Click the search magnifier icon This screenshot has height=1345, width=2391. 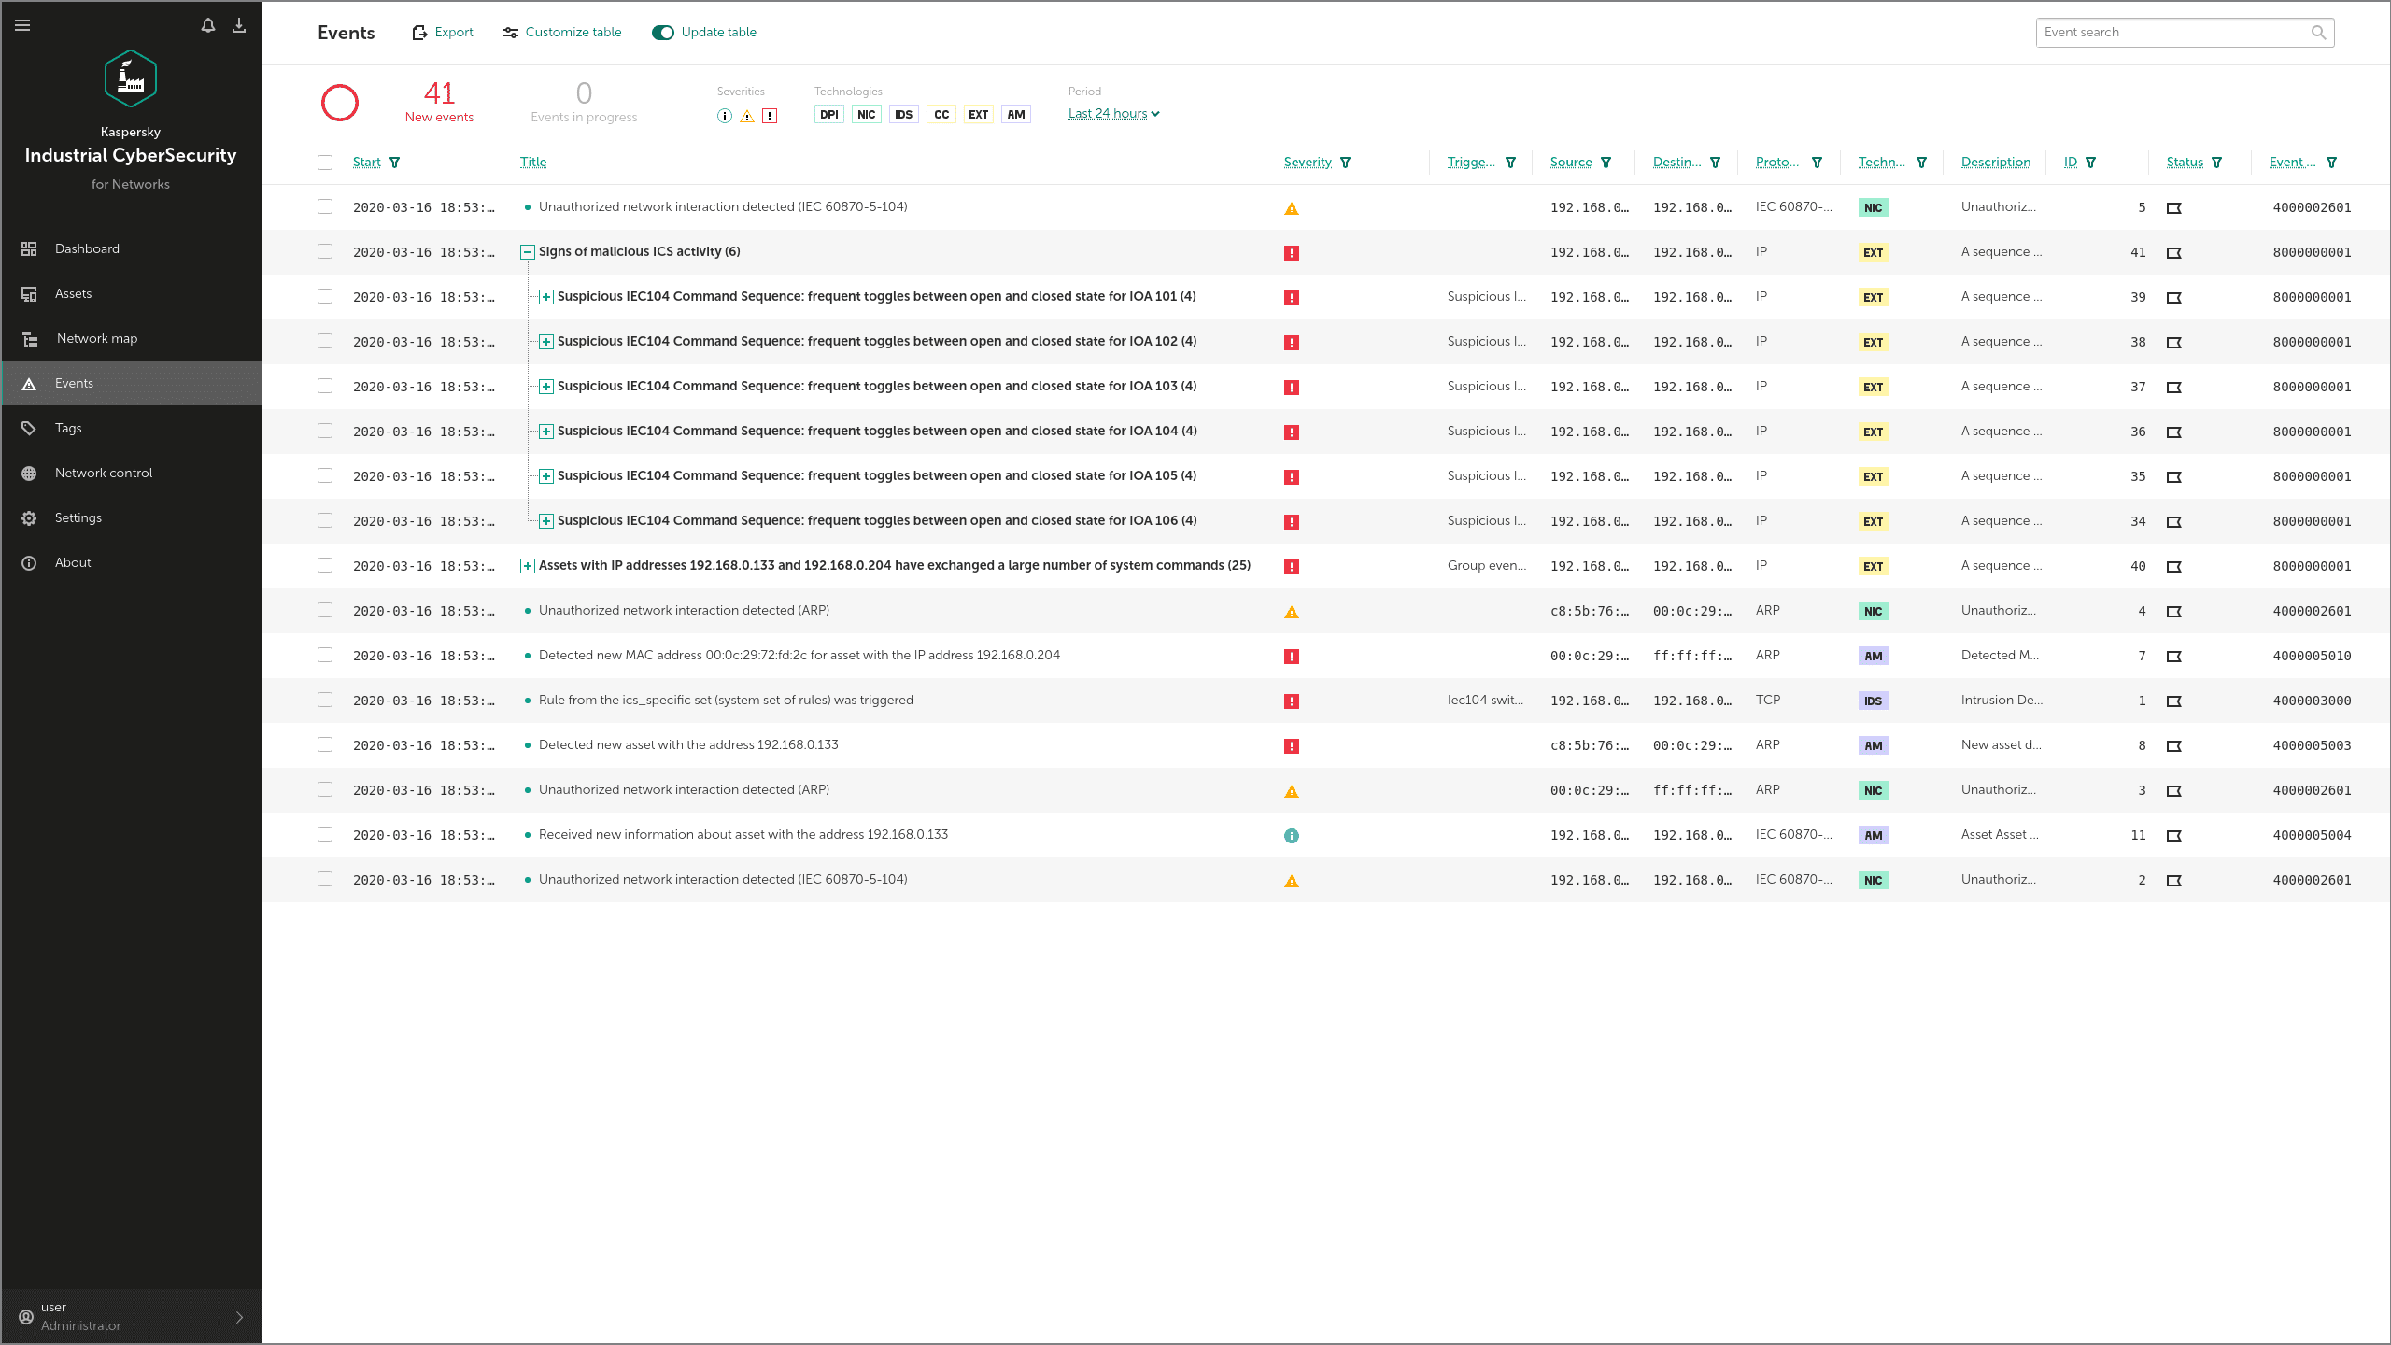(2318, 33)
